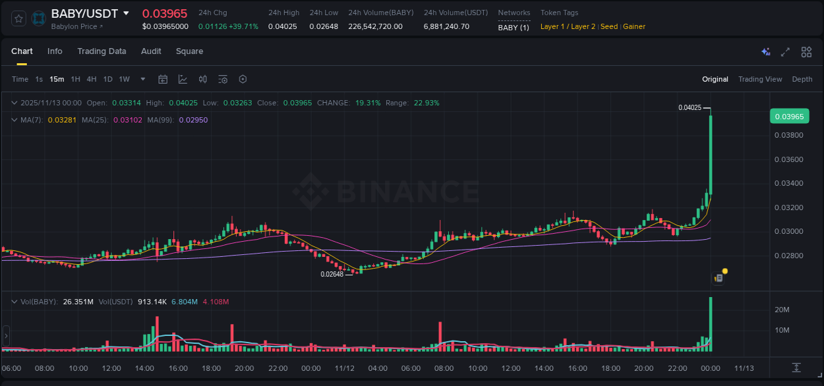Collapse the MA indicator row chevron
The height and width of the screenshot is (386, 824).
tap(15, 119)
